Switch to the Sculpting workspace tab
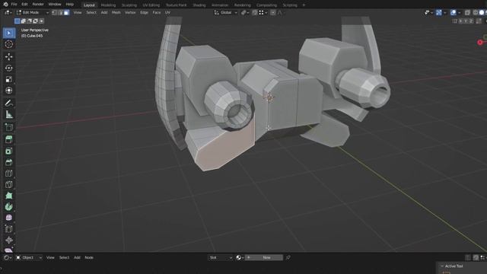This screenshot has width=487, height=274. [x=129, y=5]
